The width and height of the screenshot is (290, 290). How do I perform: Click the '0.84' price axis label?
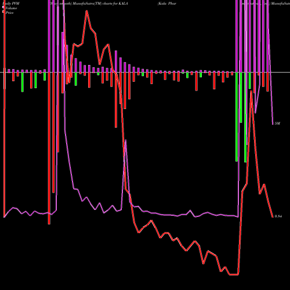pyautogui.click(x=278, y=216)
